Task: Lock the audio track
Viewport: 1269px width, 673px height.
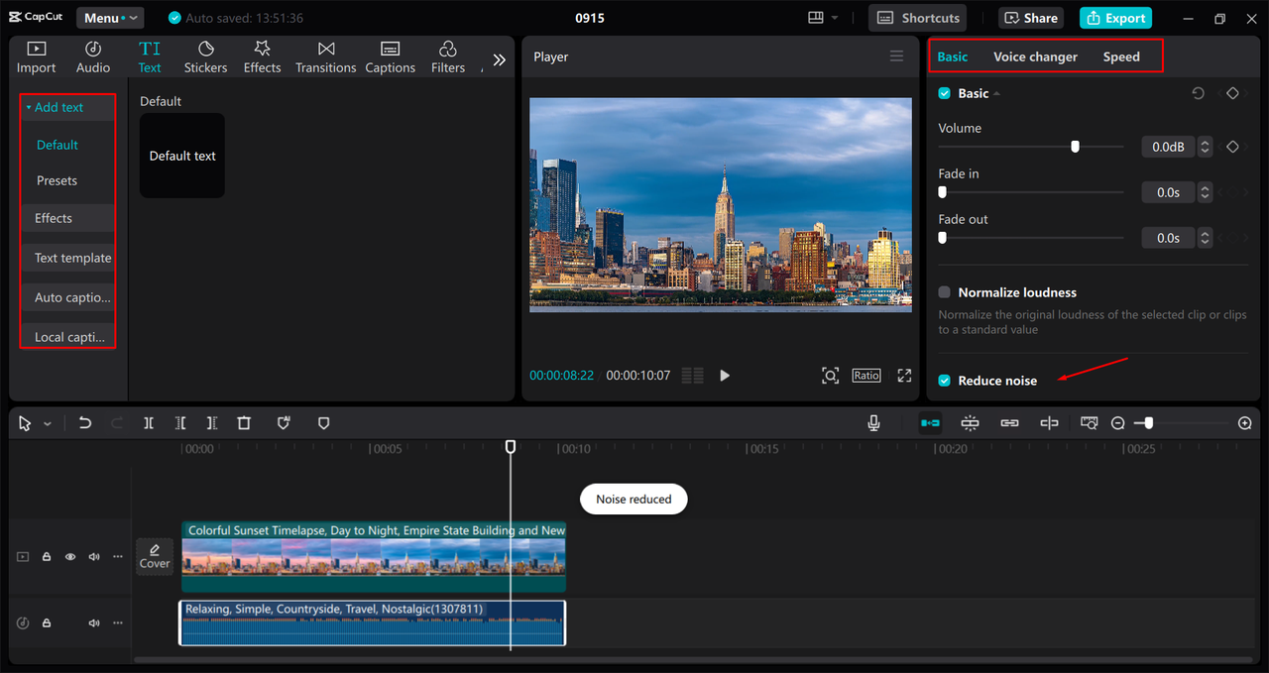Action: [47, 623]
